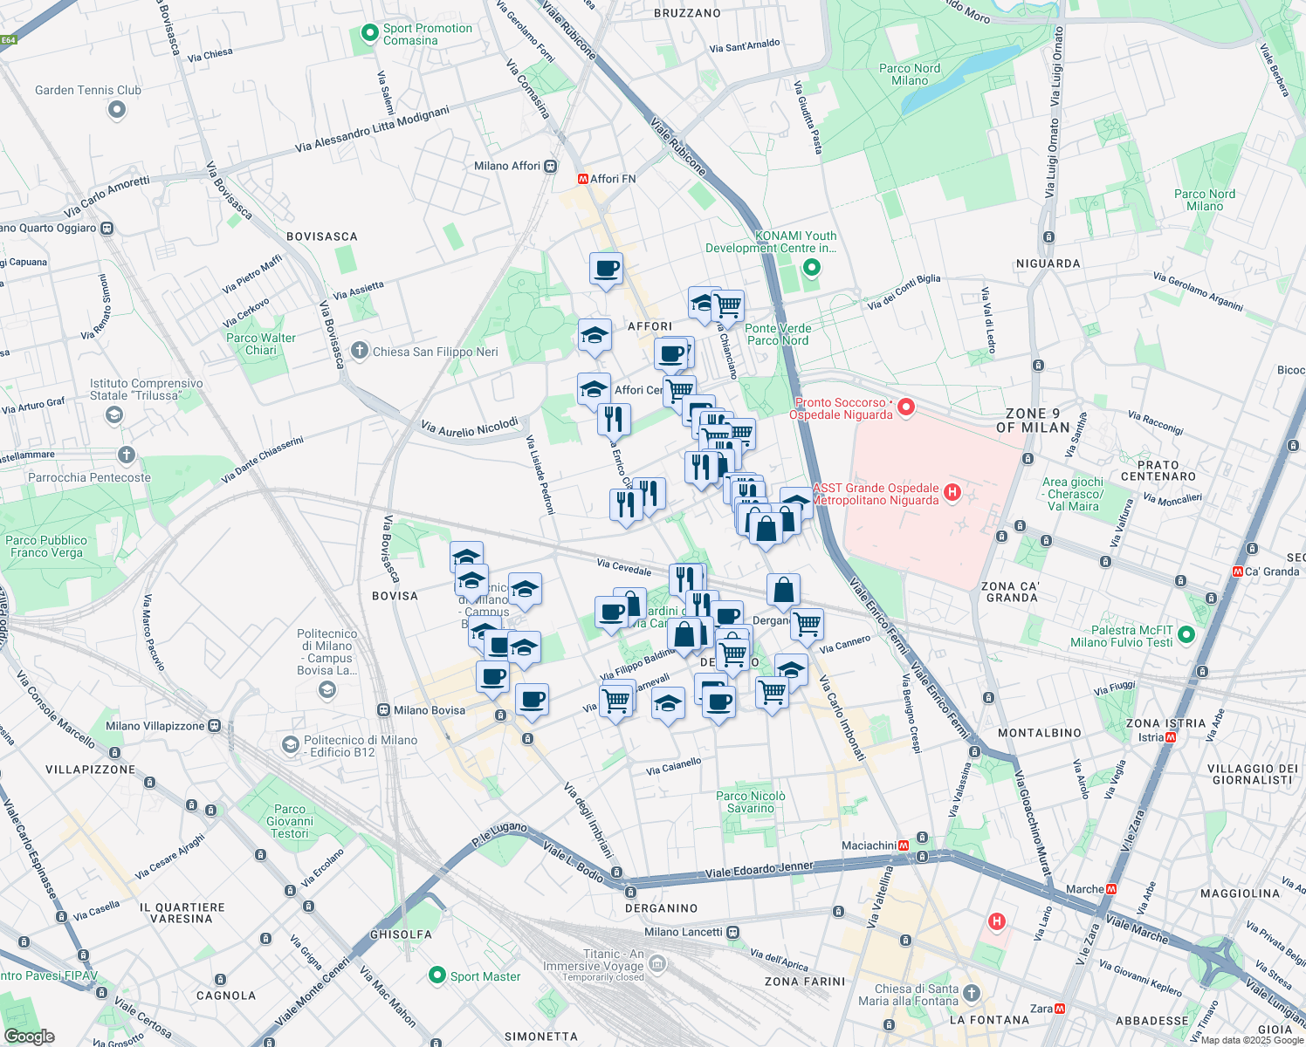The width and height of the screenshot is (1306, 1047).
Task: Click the Garden Tennis Club marker
Action: point(117,110)
